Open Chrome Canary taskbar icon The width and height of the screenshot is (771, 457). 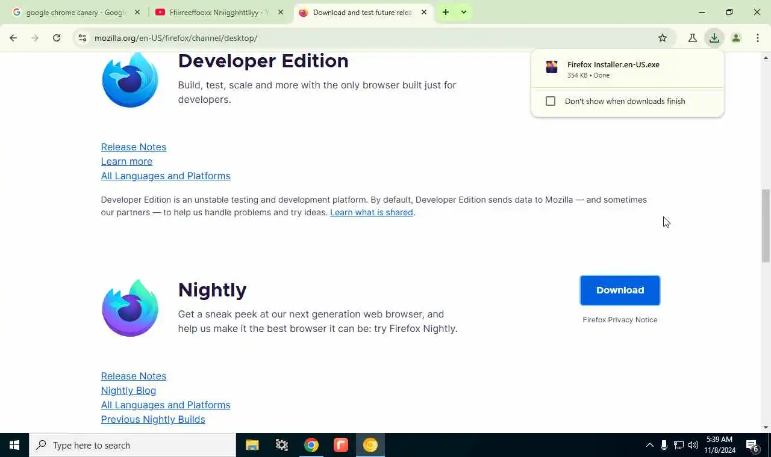point(370,445)
